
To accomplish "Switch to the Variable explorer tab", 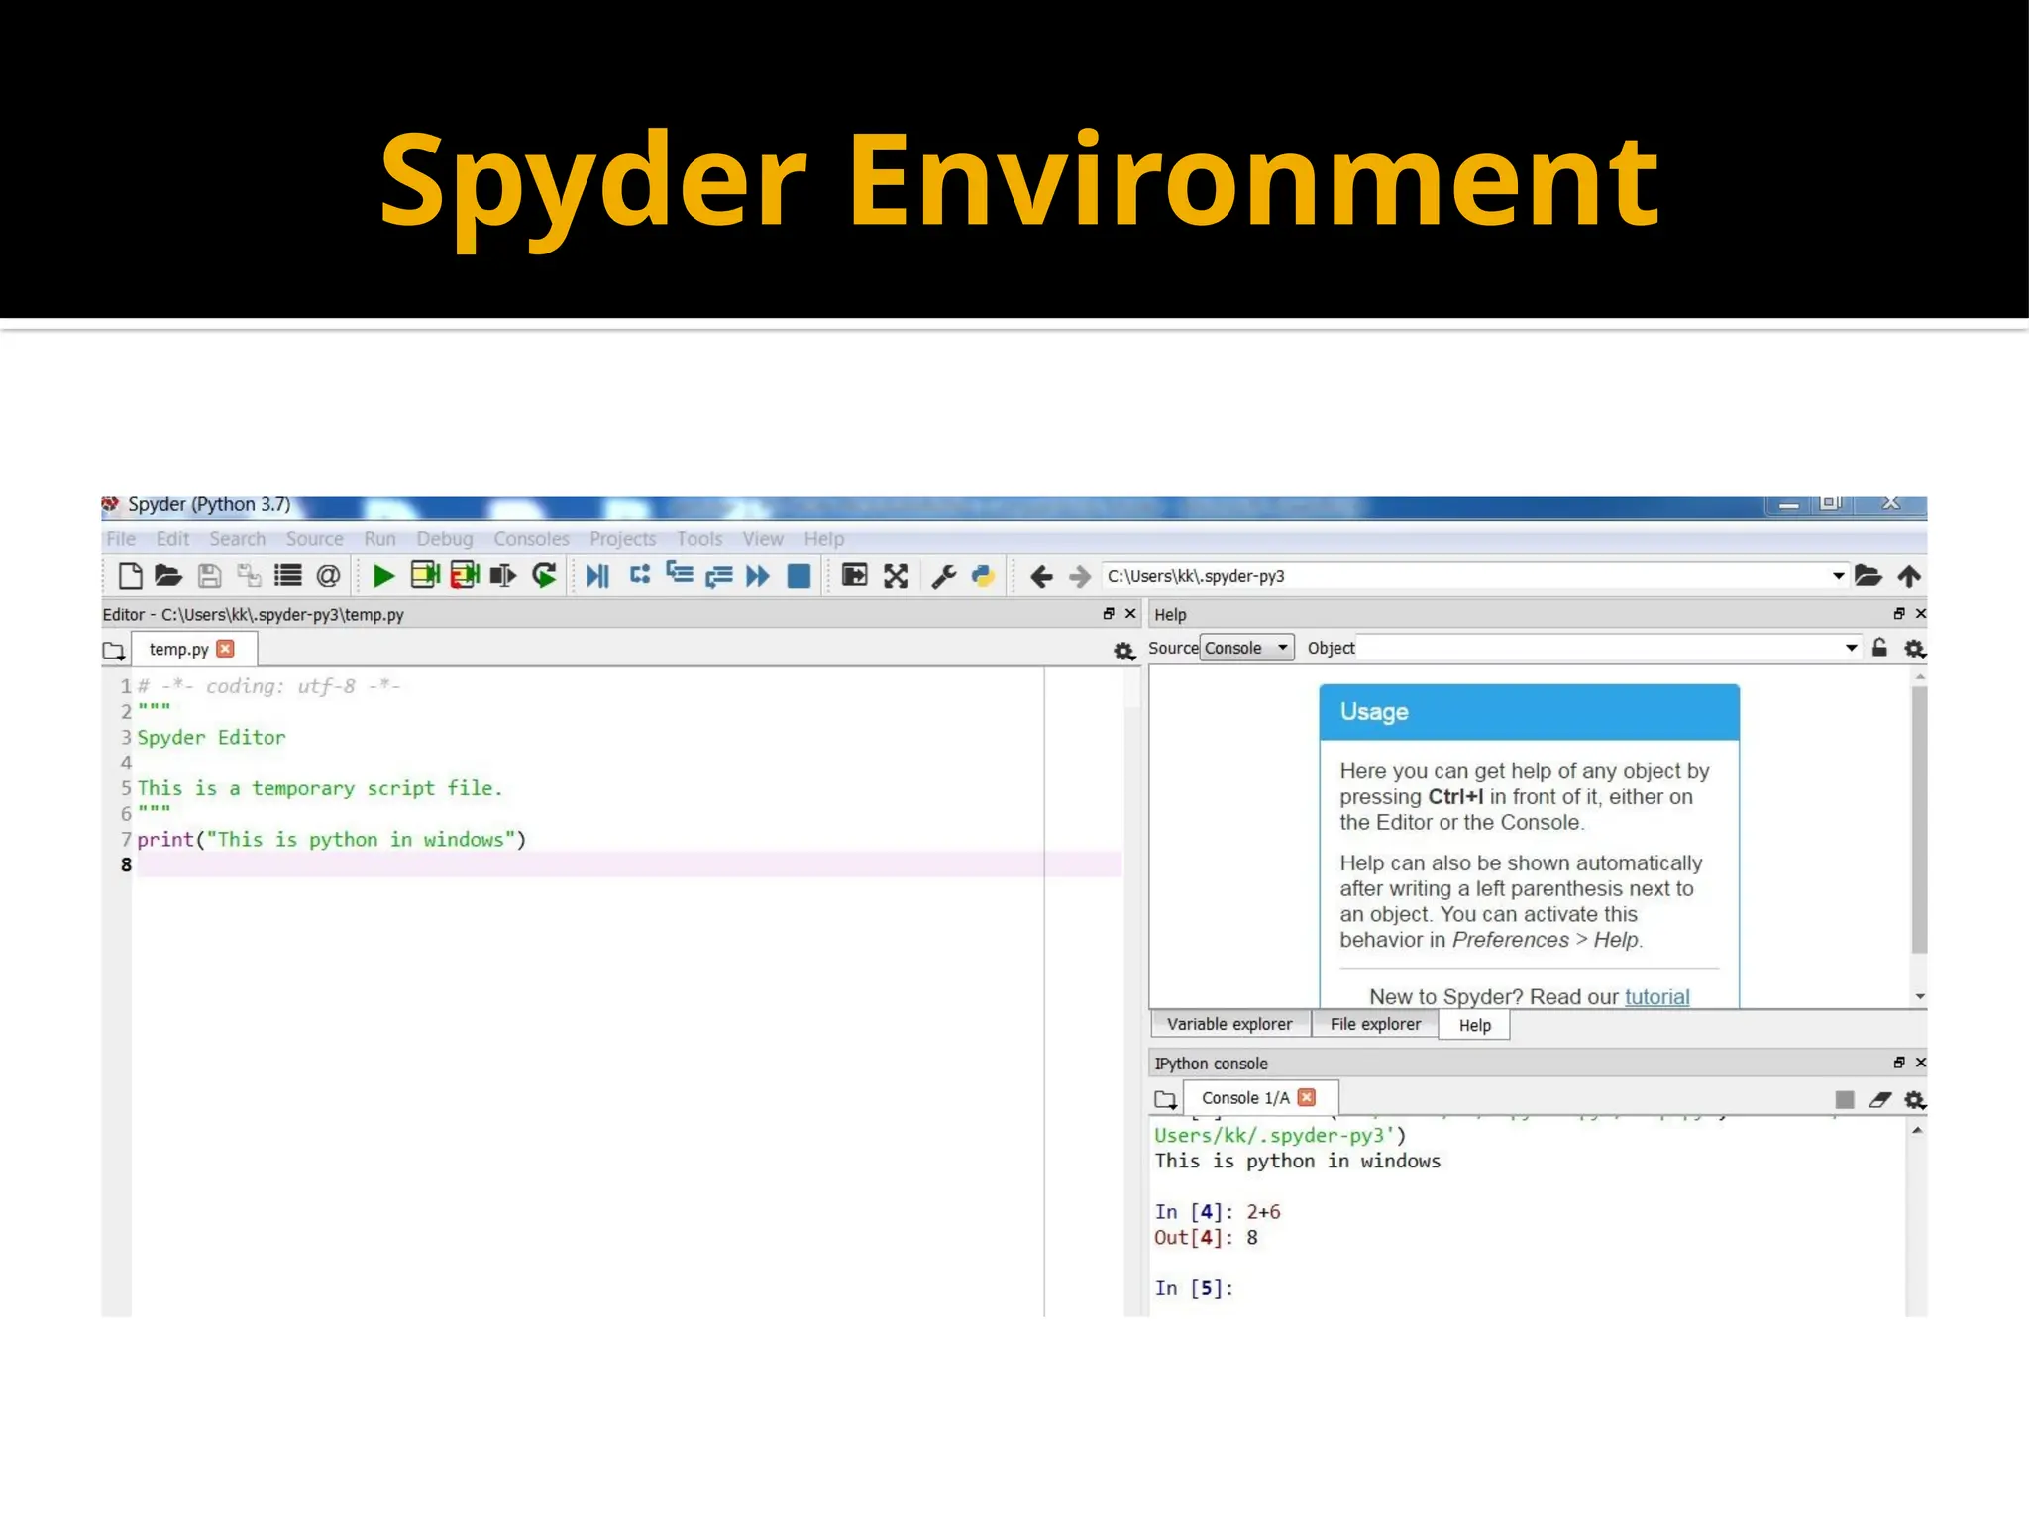I will coord(1228,1025).
